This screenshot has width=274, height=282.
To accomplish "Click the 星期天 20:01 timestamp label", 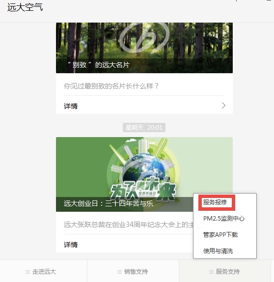I will point(144,128).
